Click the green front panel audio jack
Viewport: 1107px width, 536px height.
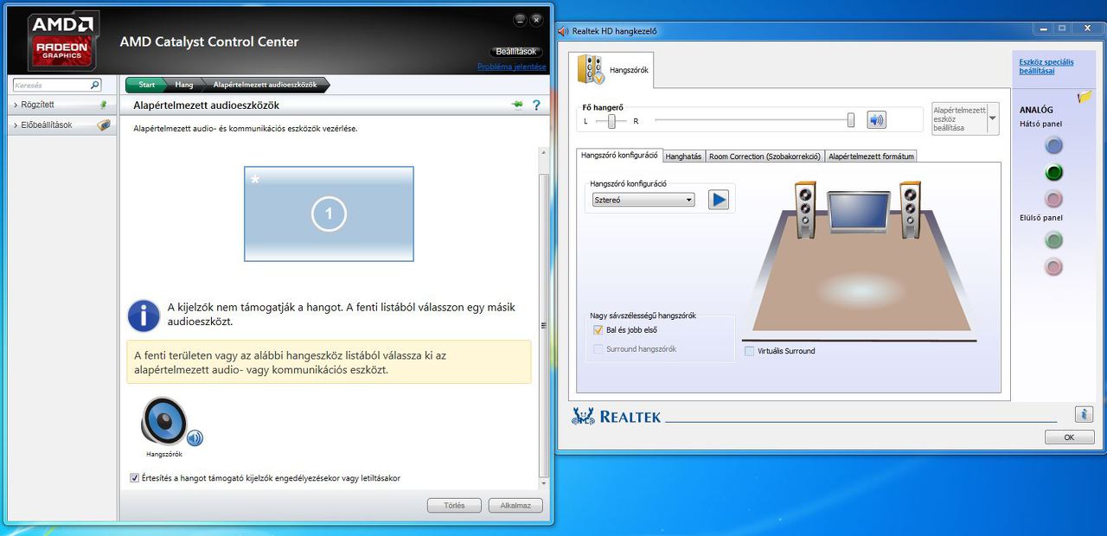coord(1053,239)
